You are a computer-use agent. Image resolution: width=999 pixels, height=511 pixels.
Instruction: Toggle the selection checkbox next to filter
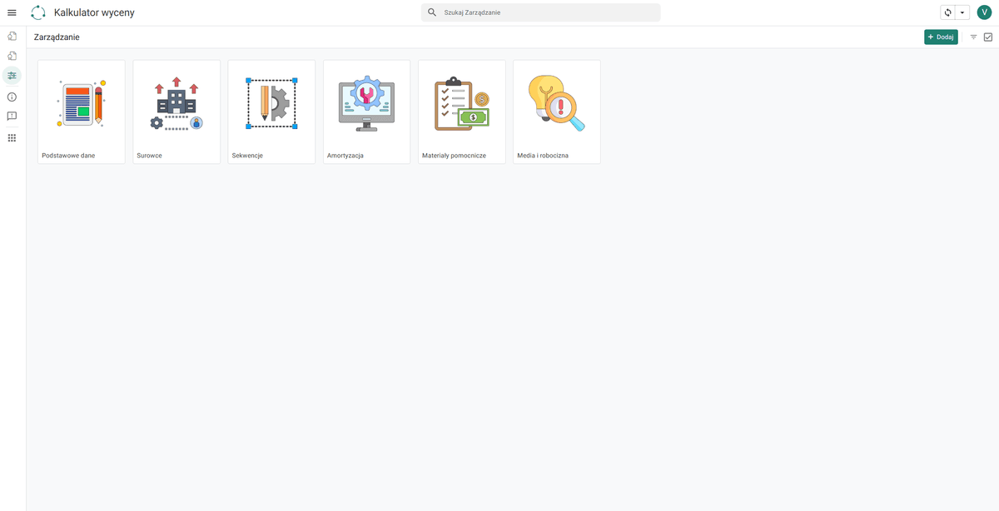click(988, 37)
